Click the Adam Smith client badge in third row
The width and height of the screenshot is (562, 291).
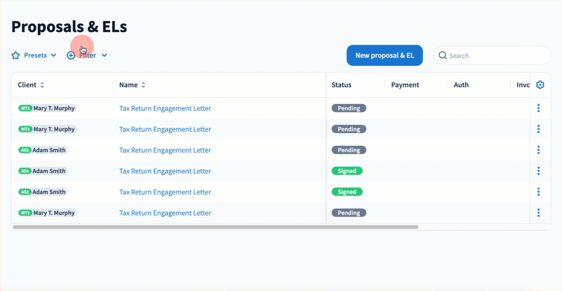coord(43,150)
